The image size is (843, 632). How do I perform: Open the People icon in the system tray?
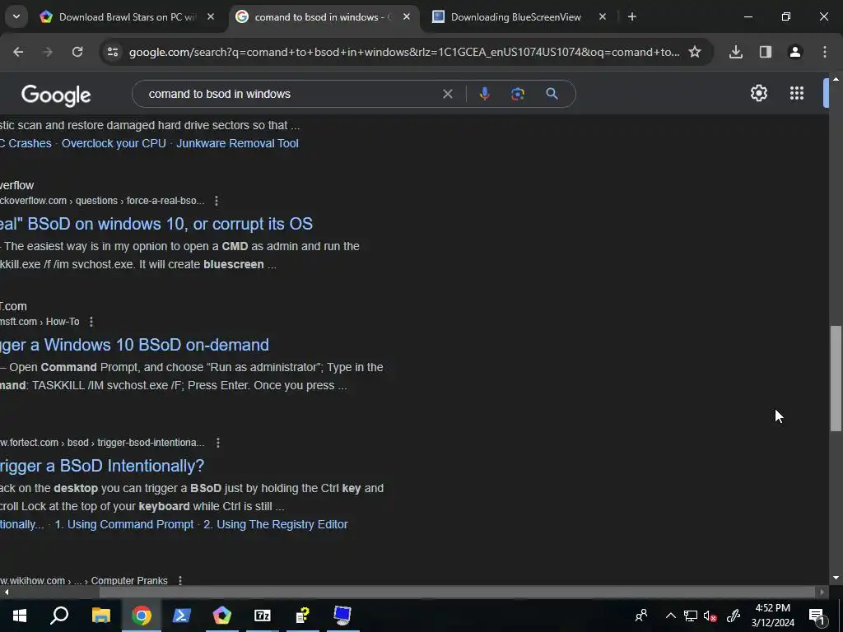(640, 616)
